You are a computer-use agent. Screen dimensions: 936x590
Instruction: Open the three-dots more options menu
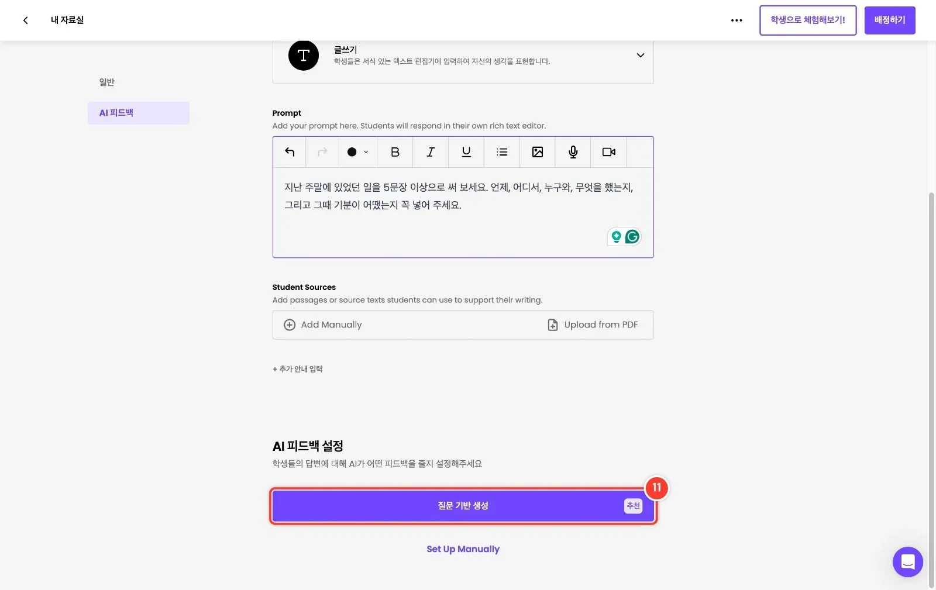click(737, 20)
